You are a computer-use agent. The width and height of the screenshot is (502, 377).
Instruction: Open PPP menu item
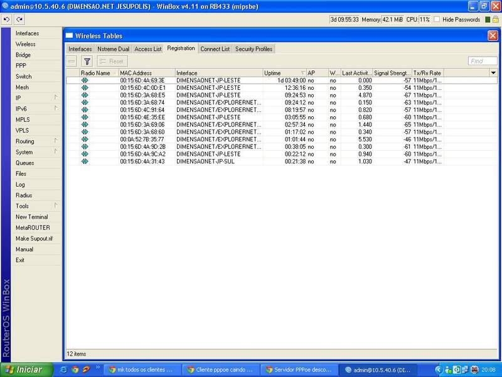[x=36, y=66]
